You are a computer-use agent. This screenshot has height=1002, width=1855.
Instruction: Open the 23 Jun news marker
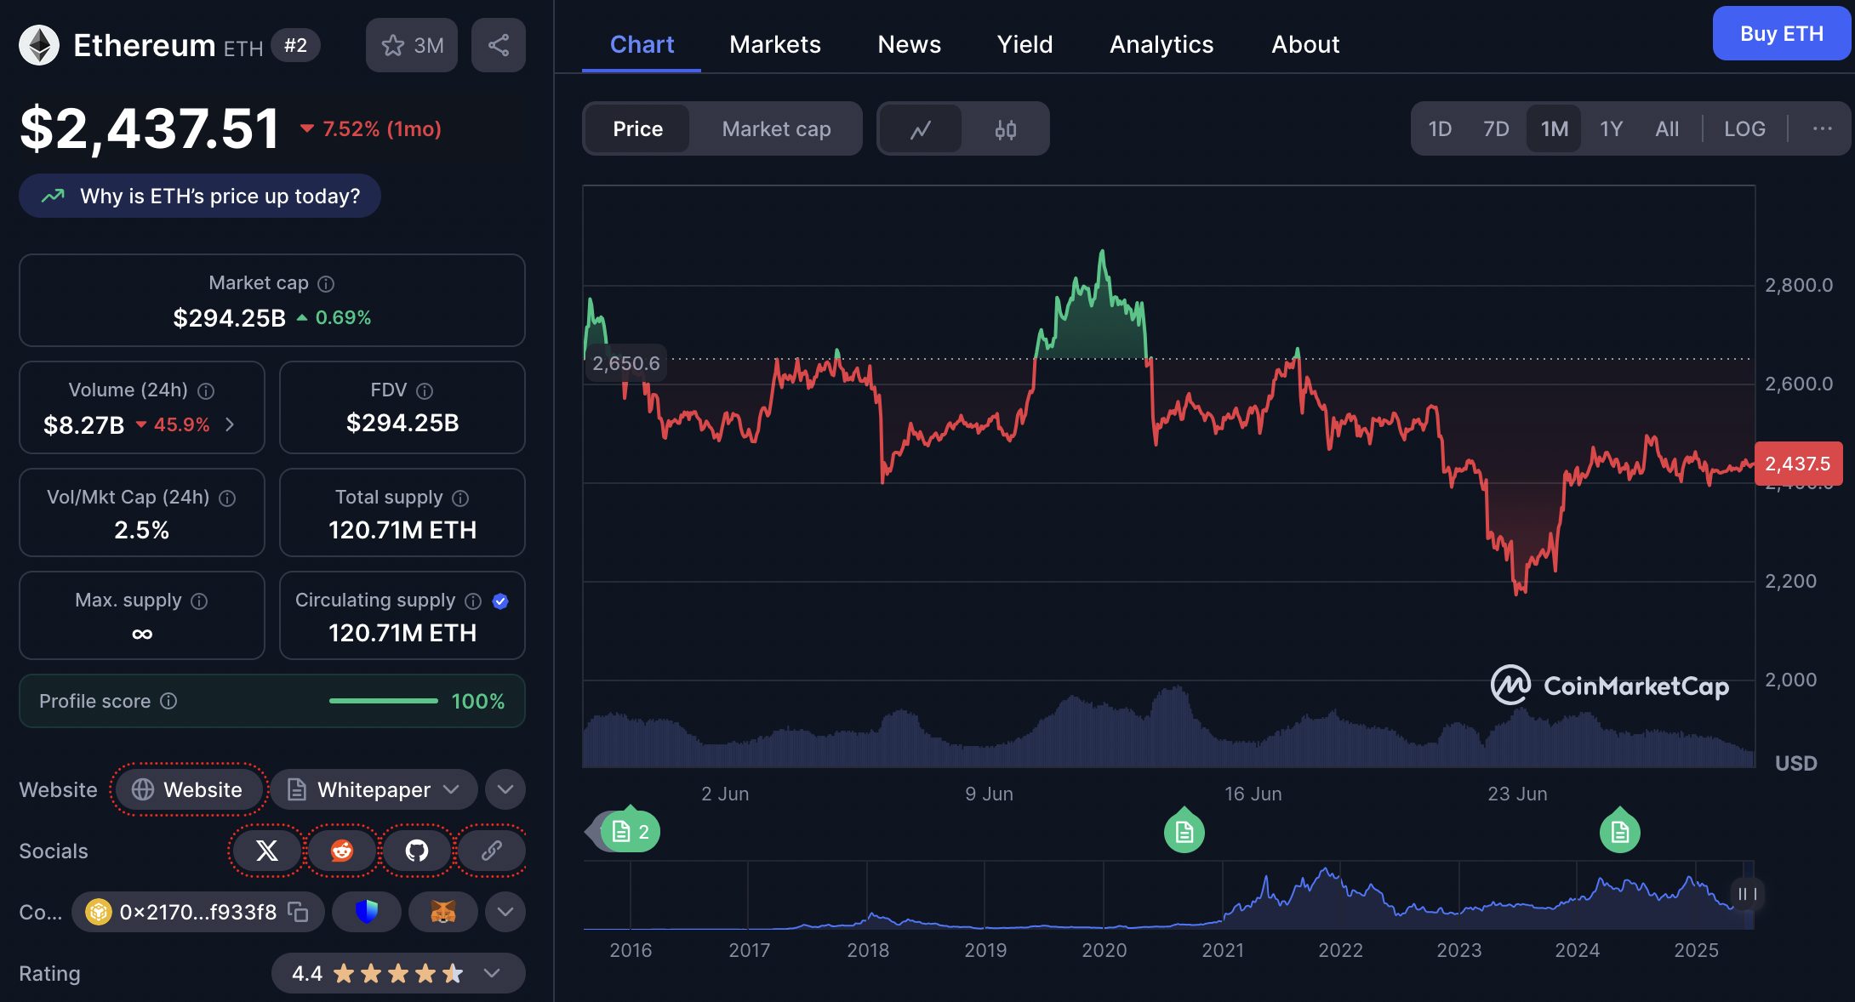(1620, 831)
